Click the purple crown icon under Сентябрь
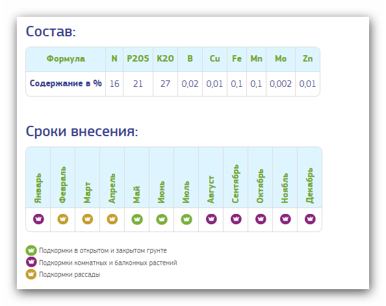Image resolution: width=386 pixels, height=306 pixels. [236, 219]
